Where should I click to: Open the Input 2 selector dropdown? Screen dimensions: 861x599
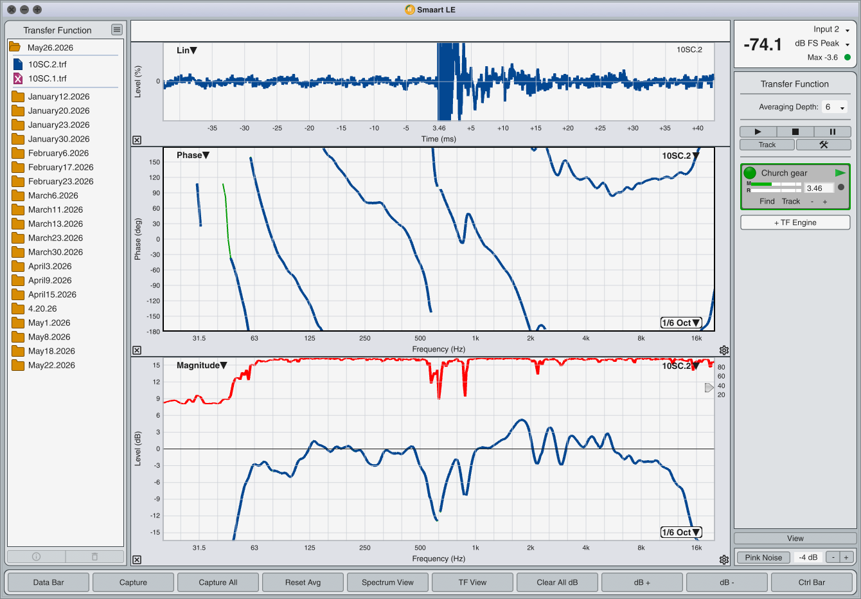pos(831,29)
